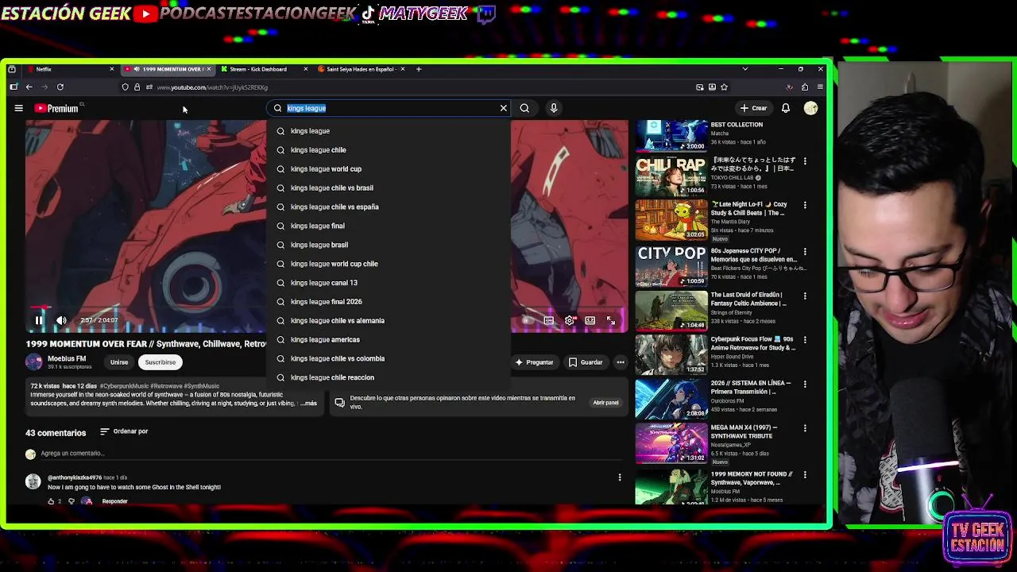Open Firefox application menu
Viewport: 1017px width, 572px height.
[x=819, y=87]
